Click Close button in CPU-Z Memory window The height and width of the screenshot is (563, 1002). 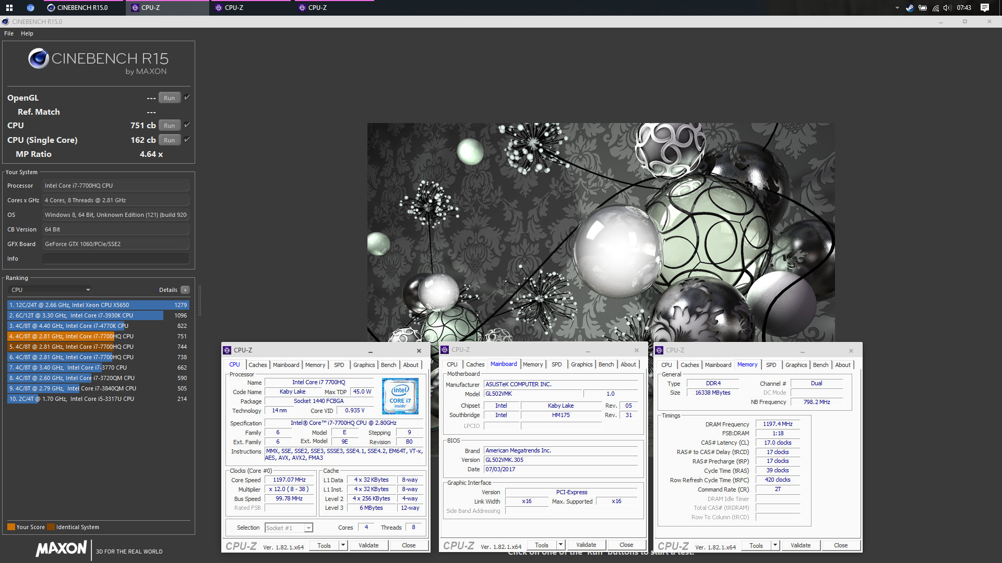pos(841,545)
